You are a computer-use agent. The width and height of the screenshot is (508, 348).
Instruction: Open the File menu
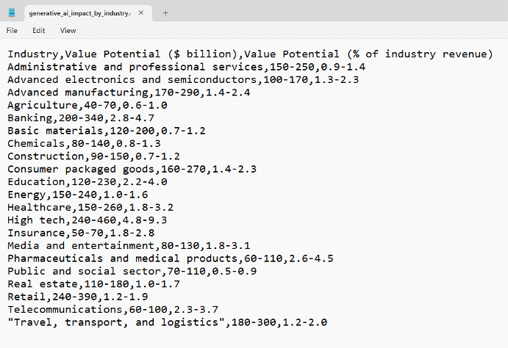12,31
